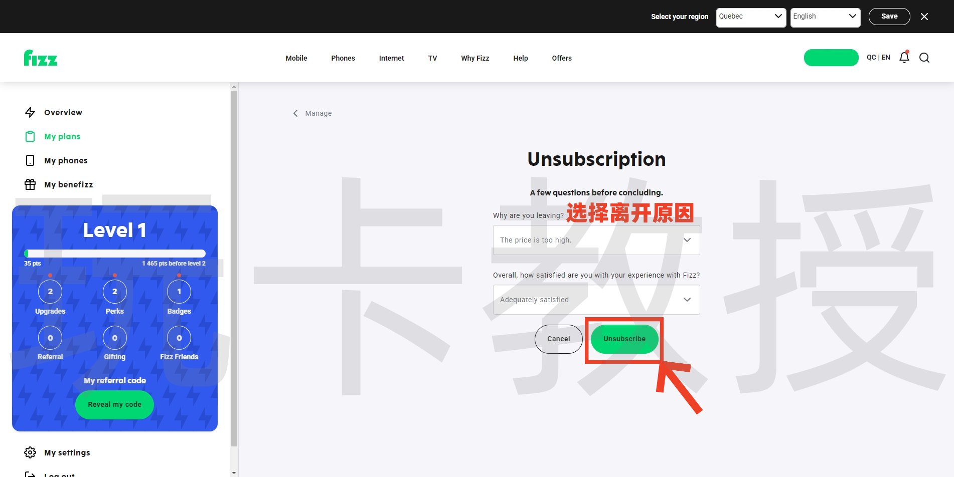Select the Overview lightning icon

(x=30, y=112)
